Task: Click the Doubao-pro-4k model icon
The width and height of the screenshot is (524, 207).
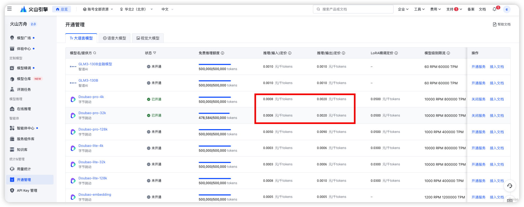Action: click(x=73, y=99)
